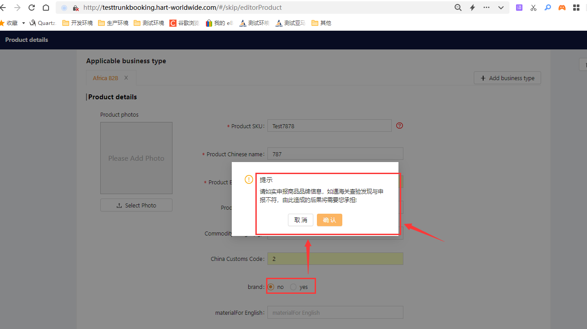Open the four-square extensions grid

click(576, 8)
